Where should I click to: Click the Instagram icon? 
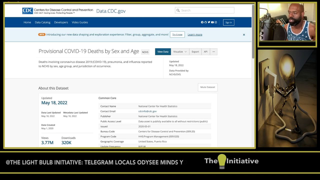point(216,22)
